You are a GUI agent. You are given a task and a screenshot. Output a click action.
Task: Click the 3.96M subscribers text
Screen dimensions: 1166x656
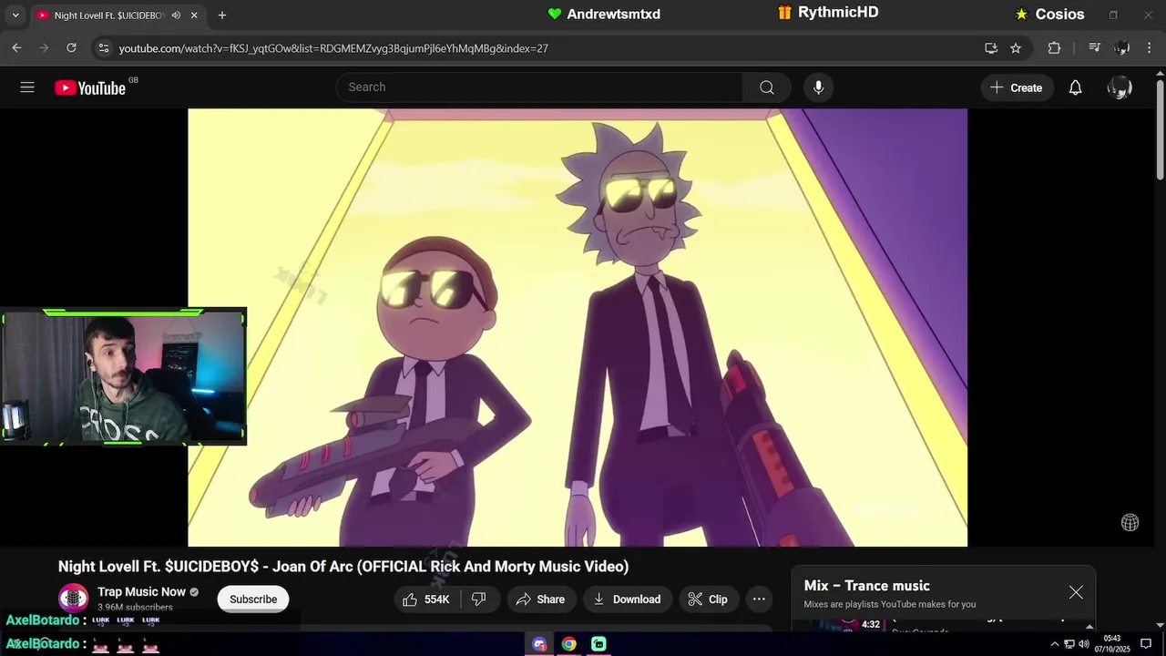click(x=135, y=607)
